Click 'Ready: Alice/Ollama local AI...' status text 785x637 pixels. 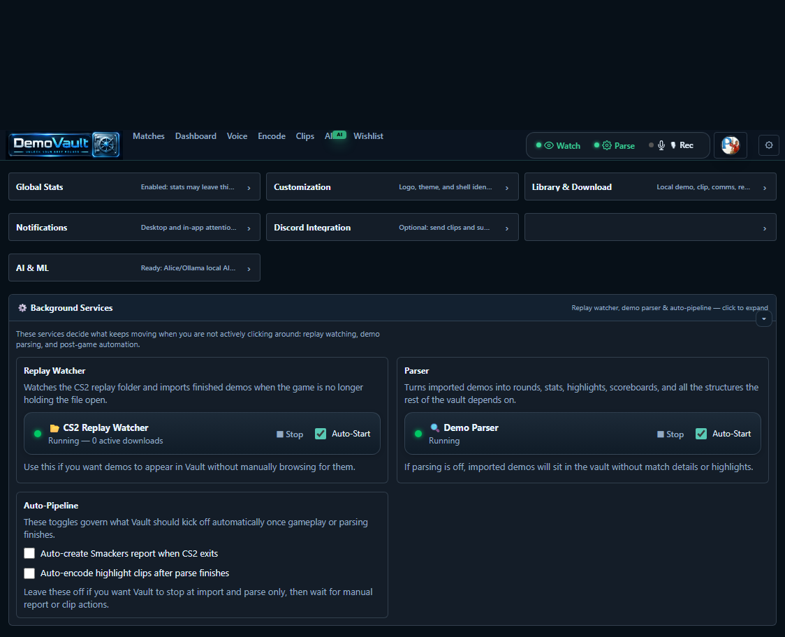(x=189, y=268)
